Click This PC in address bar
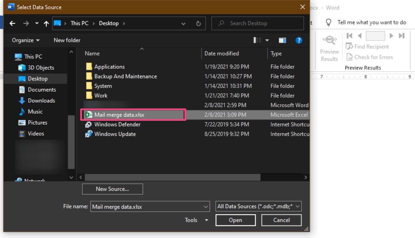Viewport: 415px width, 238px height. (x=79, y=23)
